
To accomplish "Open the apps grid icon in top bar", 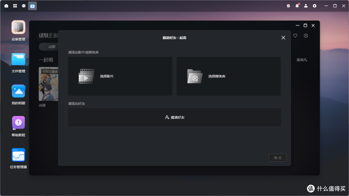I will point(15,6).
